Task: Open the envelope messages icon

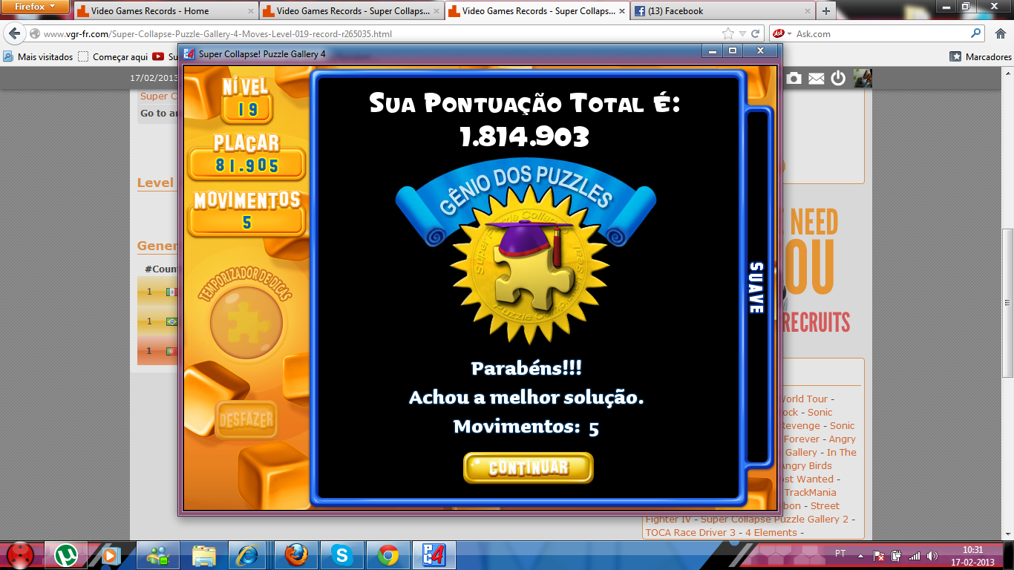Action: pyautogui.click(x=817, y=78)
